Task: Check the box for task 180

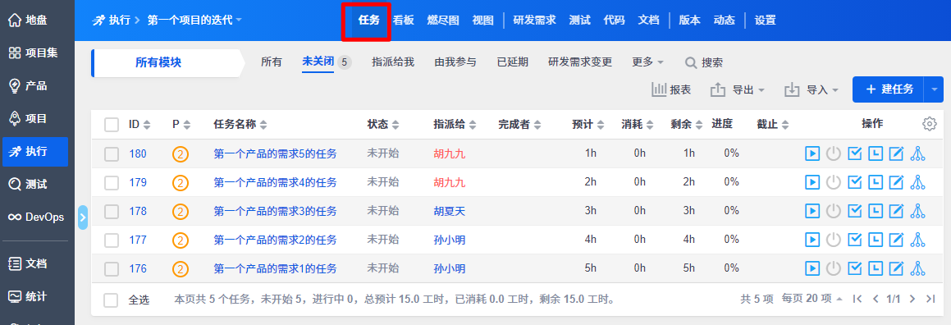Action: point(112,154)
